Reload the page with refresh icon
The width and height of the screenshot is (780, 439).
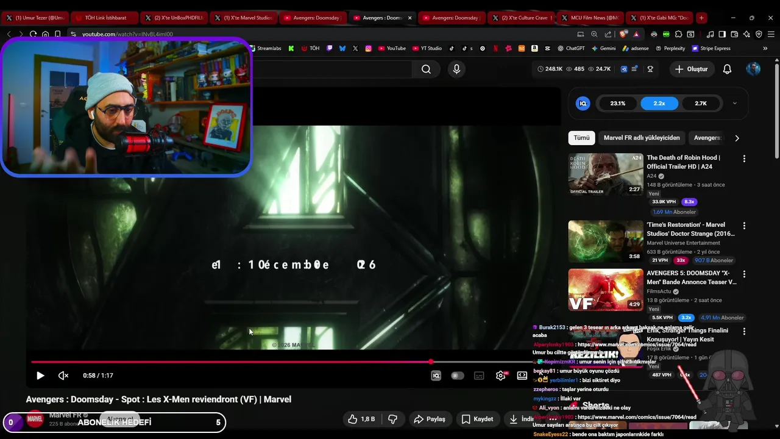pyautogui.click(x=33, y=34)
